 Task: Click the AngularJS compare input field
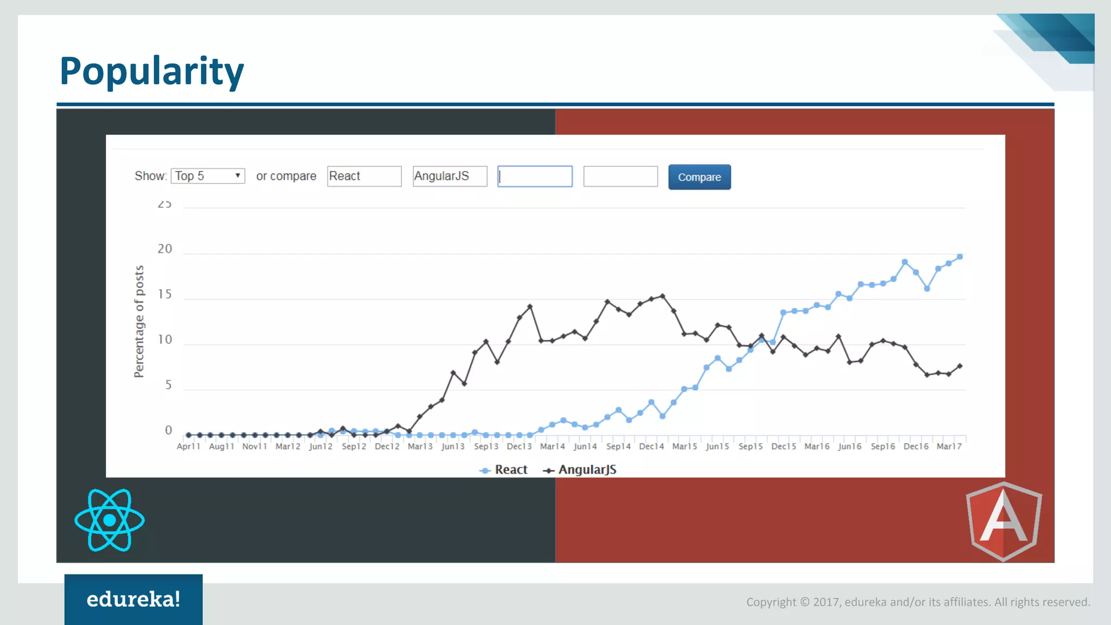click(450, 176)
